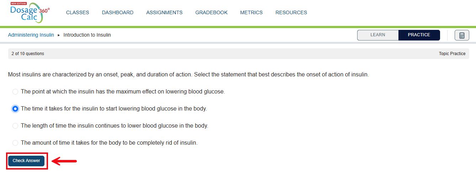Viewport: 476px width, 177px height.
Task: Go to the Dashboard page
Action: (118, 12)
